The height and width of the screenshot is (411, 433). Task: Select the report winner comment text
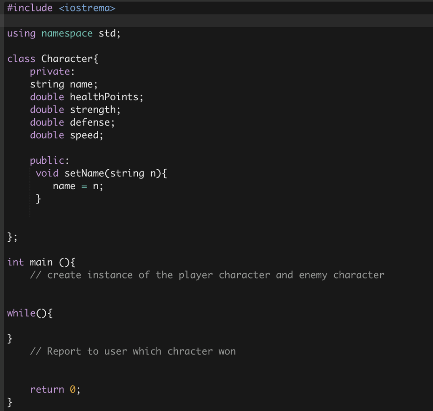(133, 350)
